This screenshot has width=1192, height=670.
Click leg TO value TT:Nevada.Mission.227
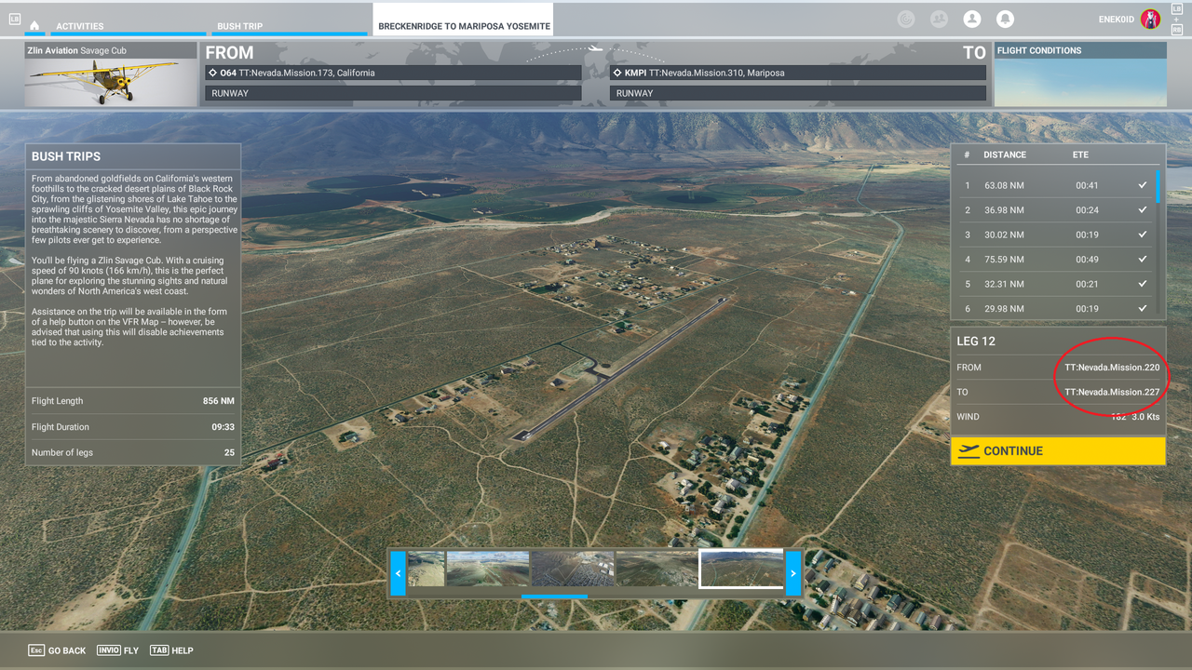coord(1112,392)
